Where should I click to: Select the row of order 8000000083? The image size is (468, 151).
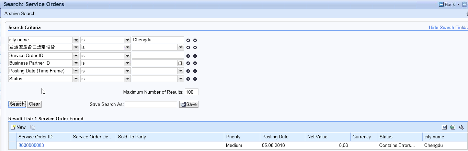tap(12, 146)
